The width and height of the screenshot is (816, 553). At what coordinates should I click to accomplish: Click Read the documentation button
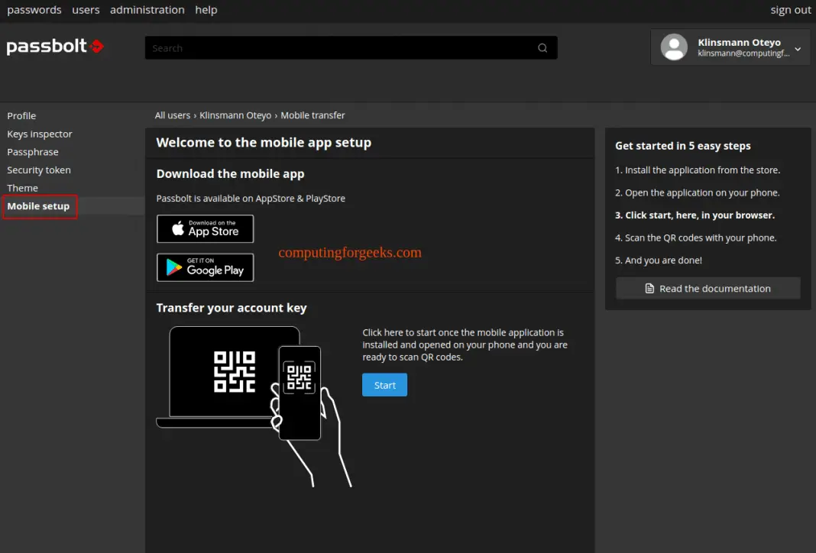tap(708, 289)
